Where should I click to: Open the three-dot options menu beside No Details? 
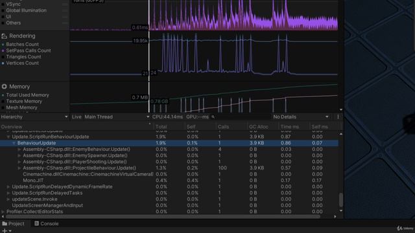(x=338, y=116)
